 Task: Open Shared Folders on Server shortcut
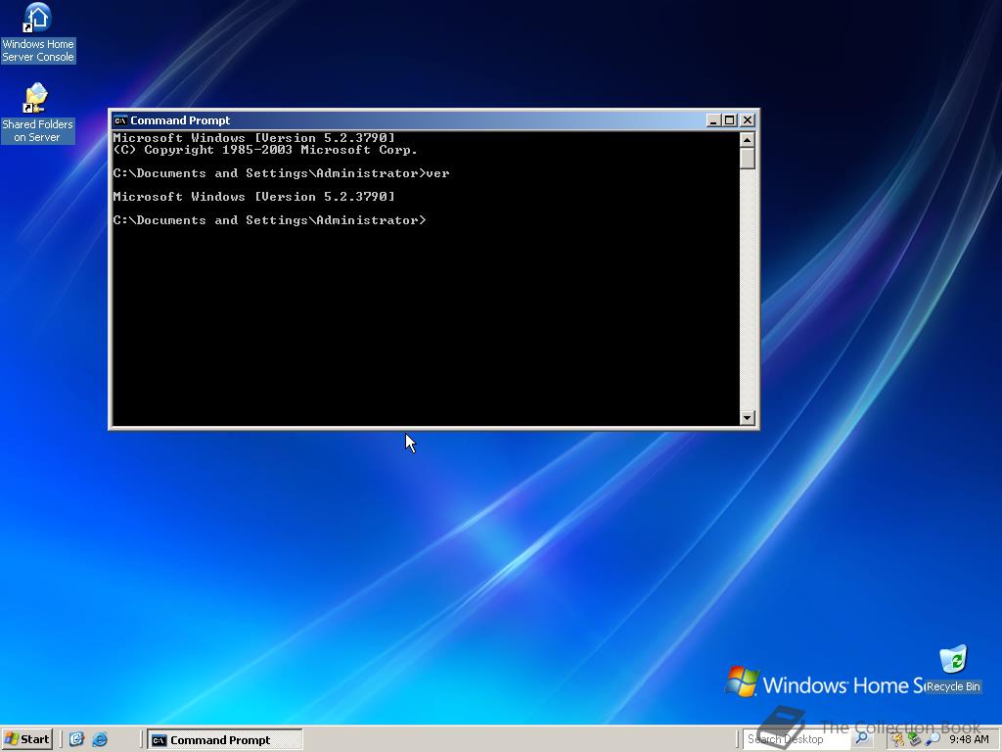click(37, 114)
